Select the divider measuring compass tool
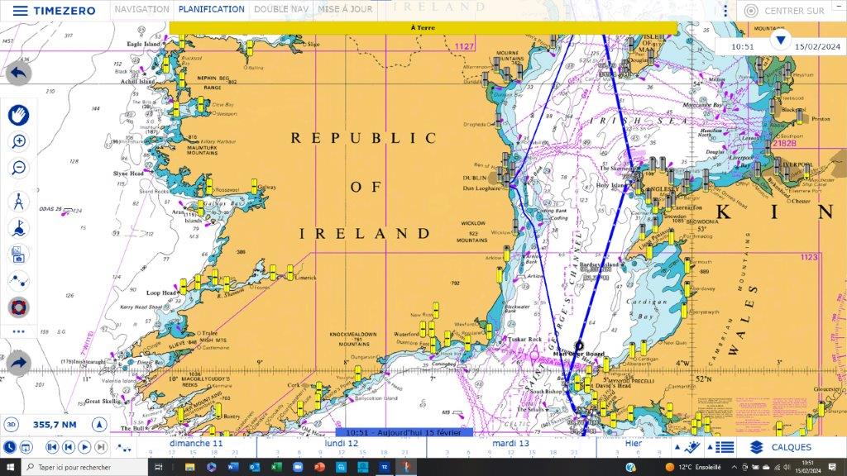 pyautogui.click(x=19, y=202)
